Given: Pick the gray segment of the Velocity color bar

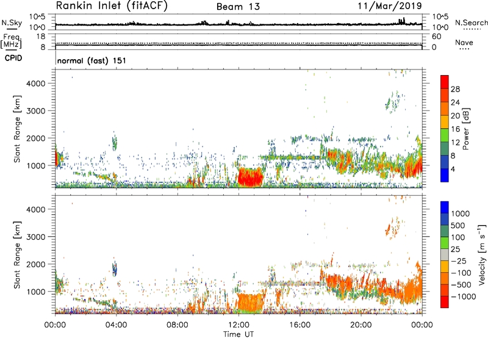Looking at the screenshot, I should (445, 255).
